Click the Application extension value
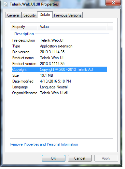The width and height of the screenshot is (125, 169). [x=56, y=46]
